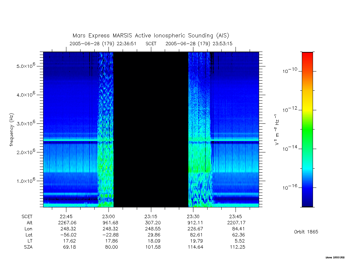Click the latitude value -56.02
The height and width of the screenshot is (259, 345).
pos(68,235)
